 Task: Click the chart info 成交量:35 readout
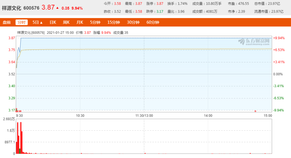coord(121,33)
